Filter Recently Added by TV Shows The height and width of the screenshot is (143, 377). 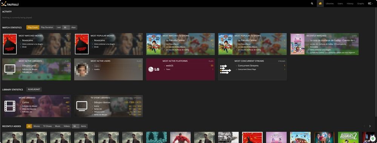pyautogui.click(x=48, y=126)
